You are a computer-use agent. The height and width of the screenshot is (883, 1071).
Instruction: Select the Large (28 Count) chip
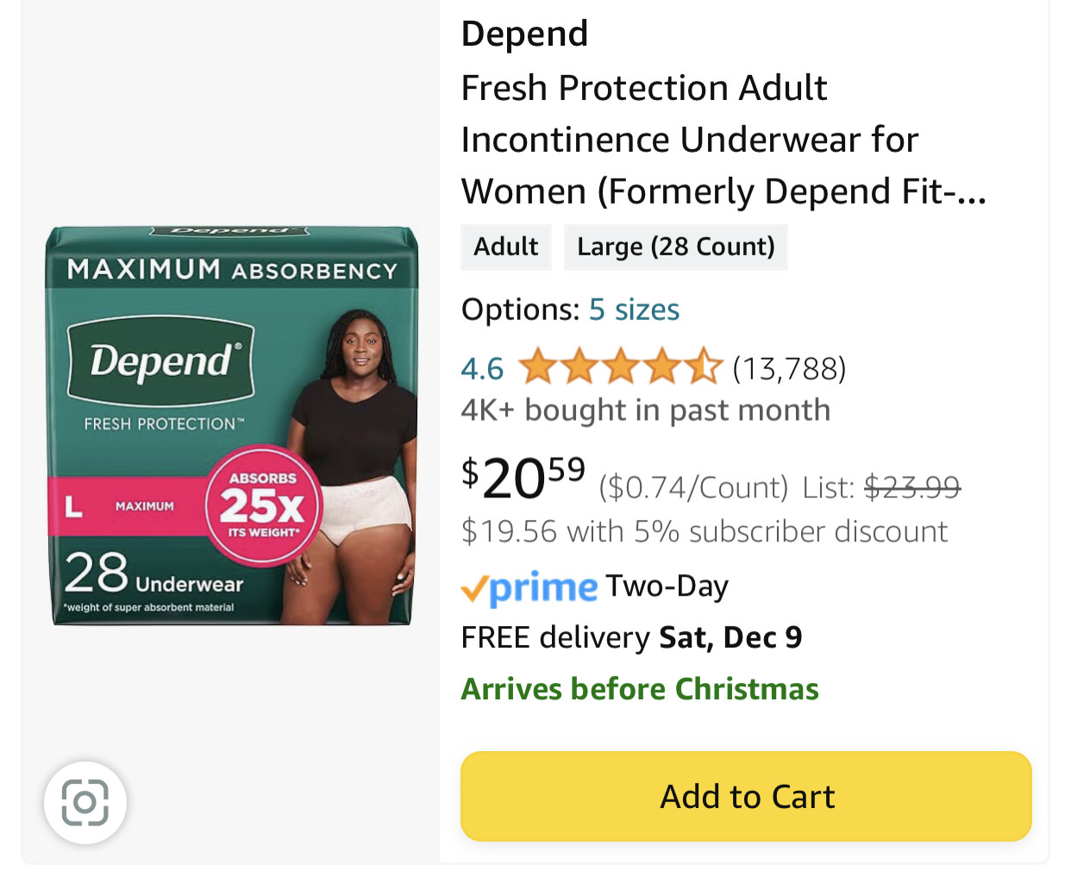[x=676, y=247]
